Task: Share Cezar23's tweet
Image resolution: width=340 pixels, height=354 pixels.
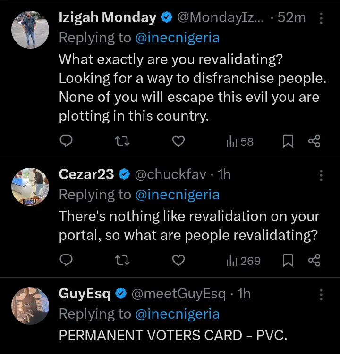Action: point(314,260)
